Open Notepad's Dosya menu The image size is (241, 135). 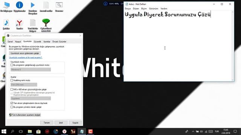[x=128, y=9]
